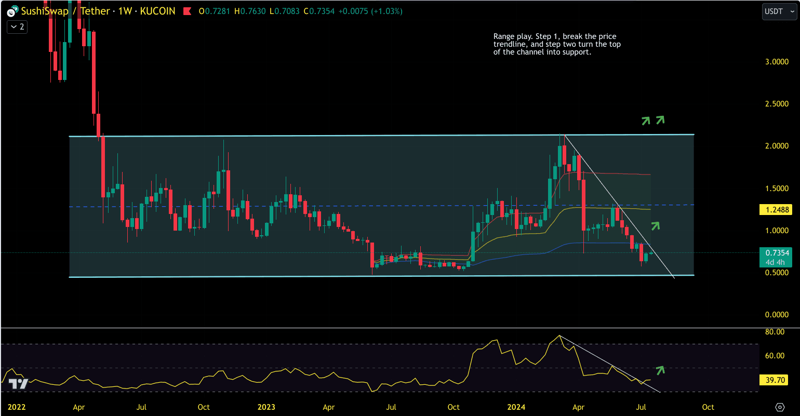Click the 1W interval label in the title
The image size is (800, 416).
click(125, 11)
